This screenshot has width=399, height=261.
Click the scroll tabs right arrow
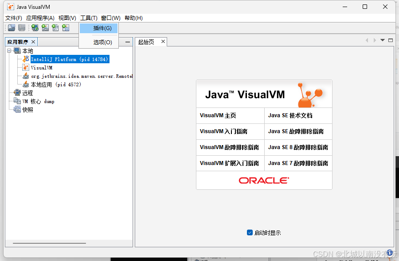pos(375,40)
